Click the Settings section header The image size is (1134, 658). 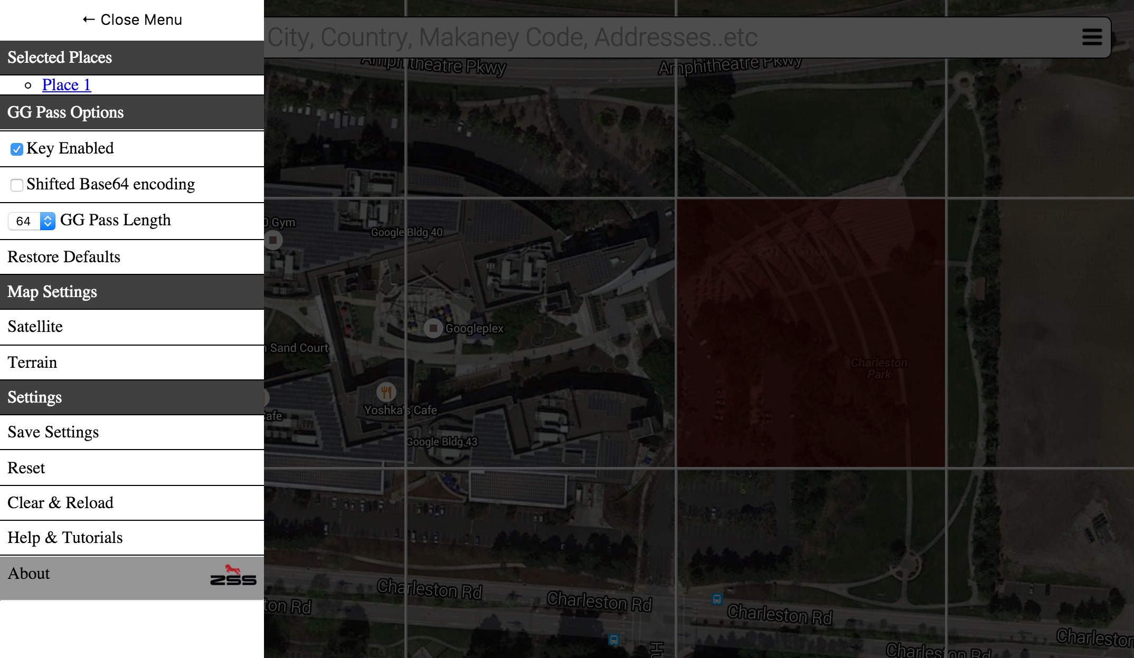tap(132, 397)
